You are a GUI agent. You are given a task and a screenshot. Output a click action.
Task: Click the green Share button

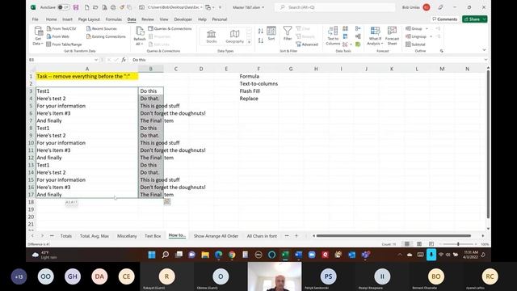pyautogui.click(x=474, y=19)
